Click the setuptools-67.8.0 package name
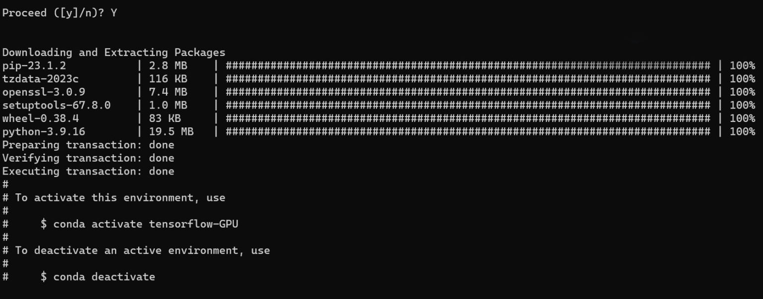763x299 pixels. (x=56, y=105)
